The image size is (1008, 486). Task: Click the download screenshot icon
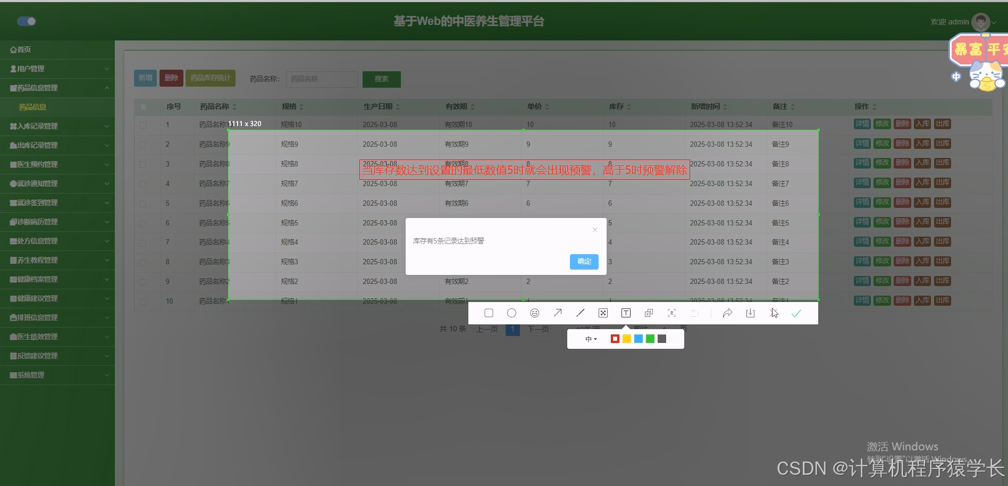(x=750, y=313)
